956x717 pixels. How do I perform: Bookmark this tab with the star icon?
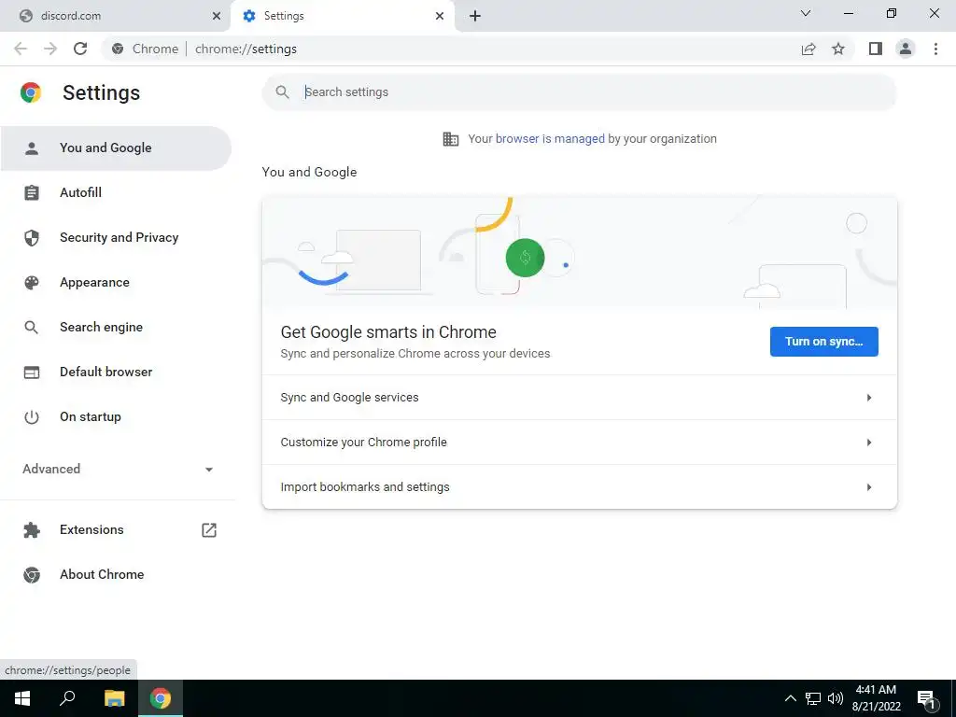838,49
